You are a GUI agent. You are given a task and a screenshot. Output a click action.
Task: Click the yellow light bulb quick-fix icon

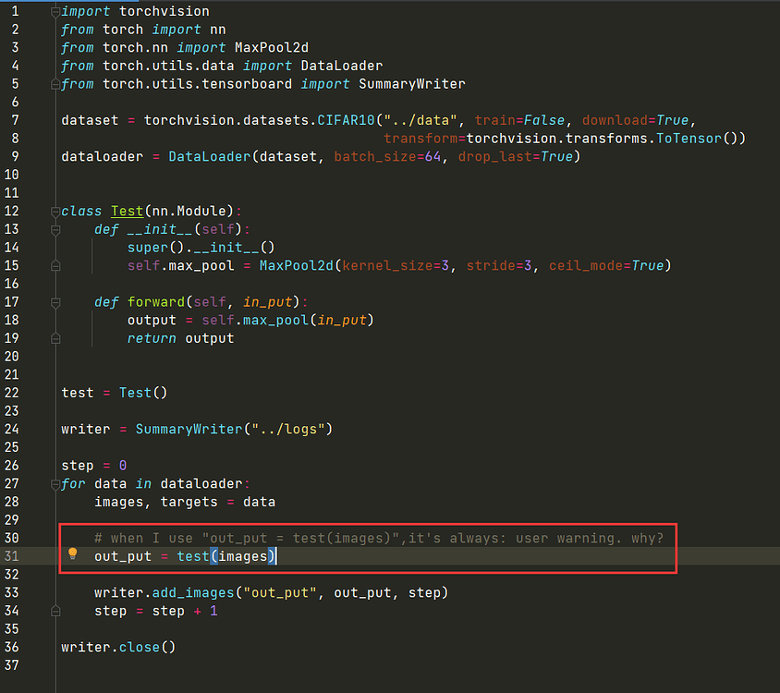coord(73,554)
